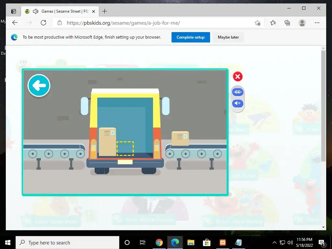Reload the page with the refresh icon
The image size is (332, 249).
[43, 23]
